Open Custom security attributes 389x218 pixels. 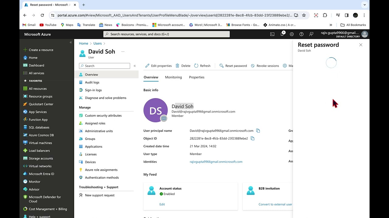pyautogui.click(x=103, y=116)
